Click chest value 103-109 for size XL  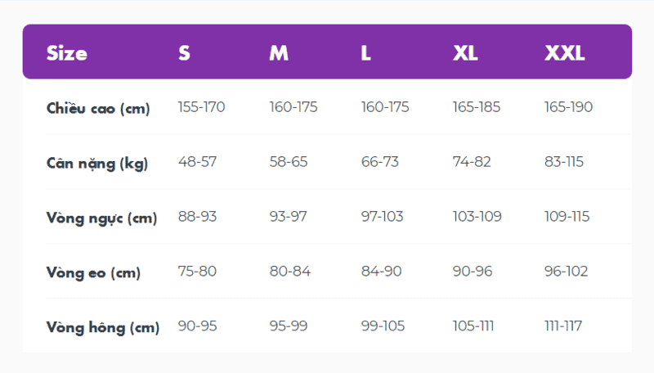(477, 217)
